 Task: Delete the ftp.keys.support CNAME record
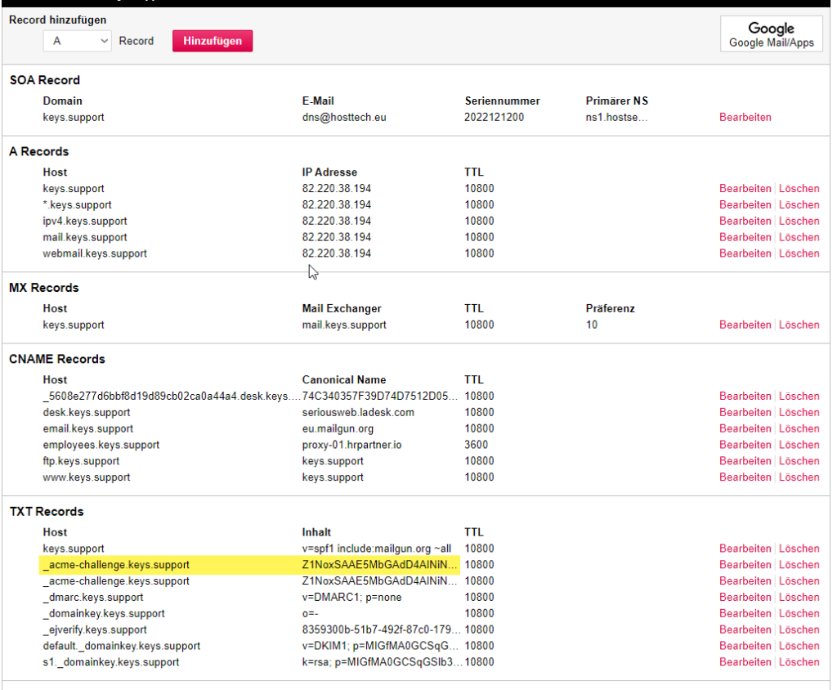tap(799, 461)
